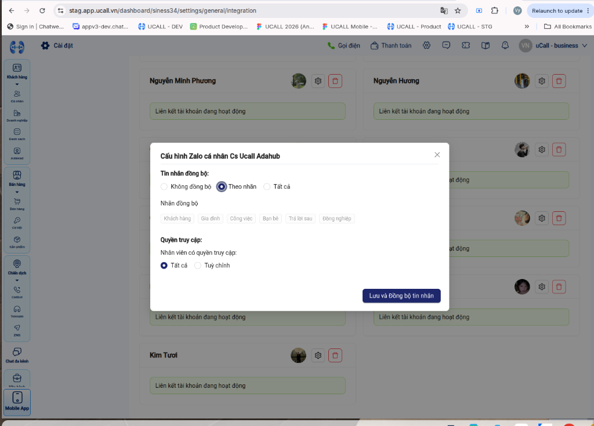Open the Mobile App sidebar item
Image resolution: width=594 pixels, height=426 pixels.
pyautogui.click(x=17, y=402)
